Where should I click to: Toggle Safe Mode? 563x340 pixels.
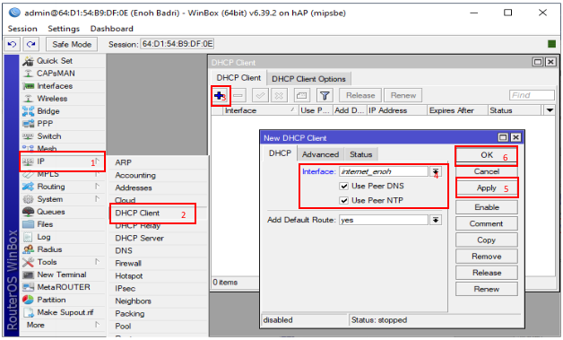coord(72,44)
